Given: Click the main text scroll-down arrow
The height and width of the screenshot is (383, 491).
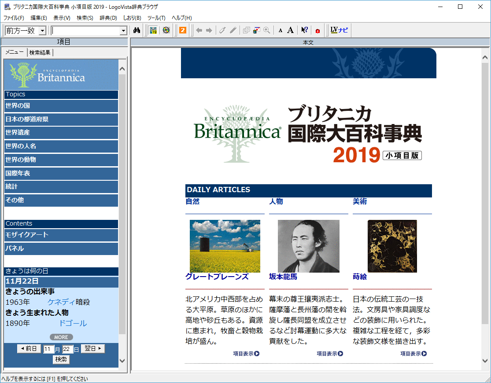Looking at the screenshot, I should [485, 361].
